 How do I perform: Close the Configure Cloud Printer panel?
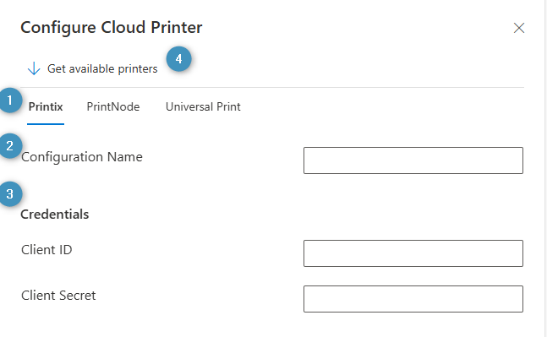519,28
